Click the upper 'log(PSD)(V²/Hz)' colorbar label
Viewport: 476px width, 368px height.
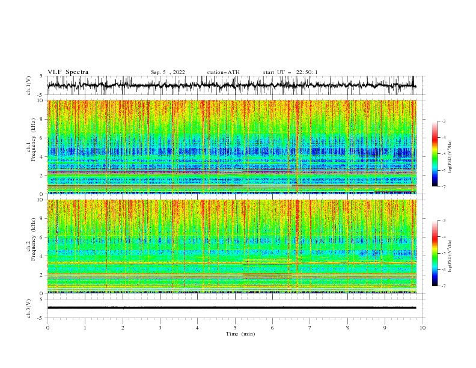(x=450, y=157)
